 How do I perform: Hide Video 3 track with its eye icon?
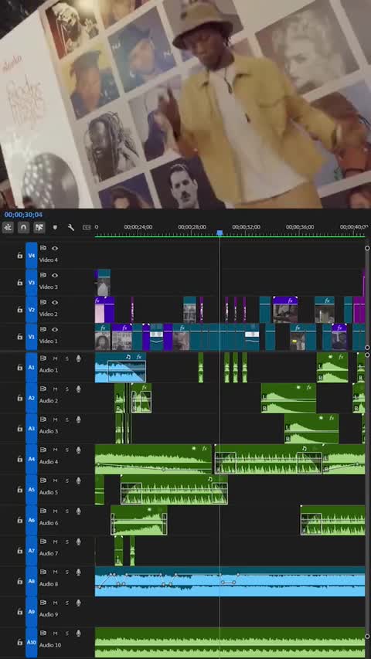[x=55, y=275]
